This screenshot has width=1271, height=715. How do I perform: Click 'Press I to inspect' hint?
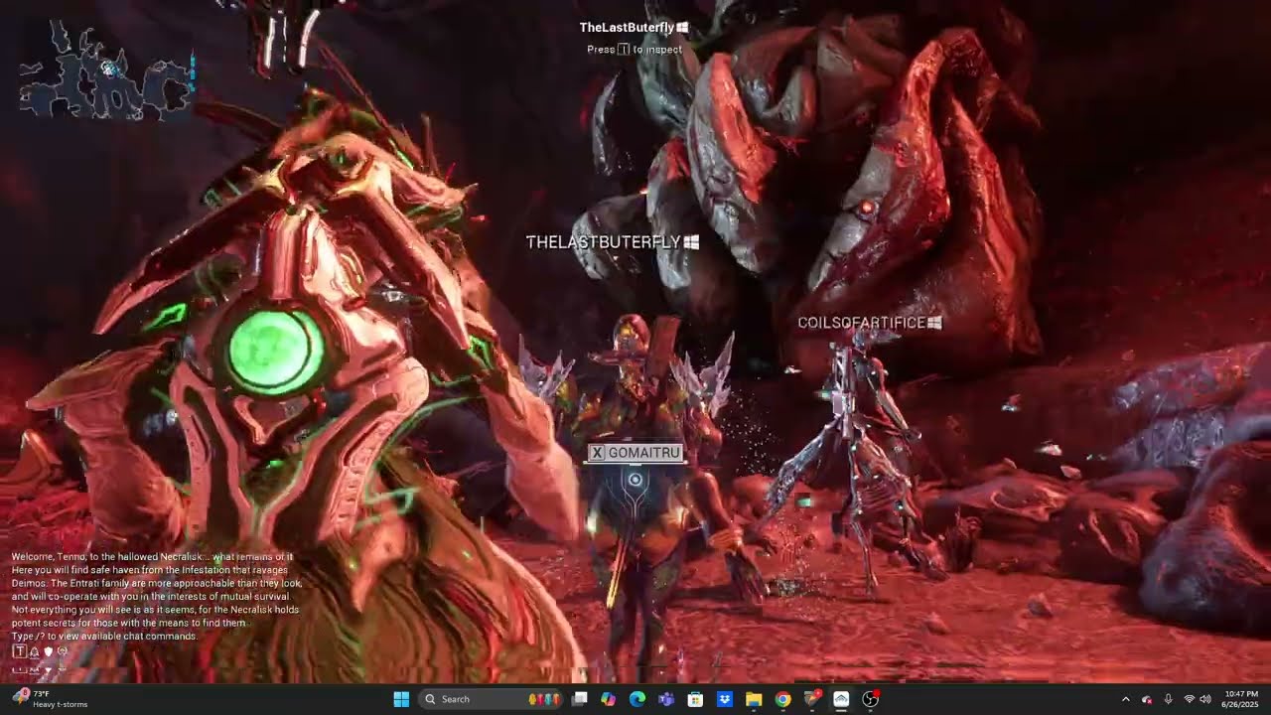(x=634, y=50)
